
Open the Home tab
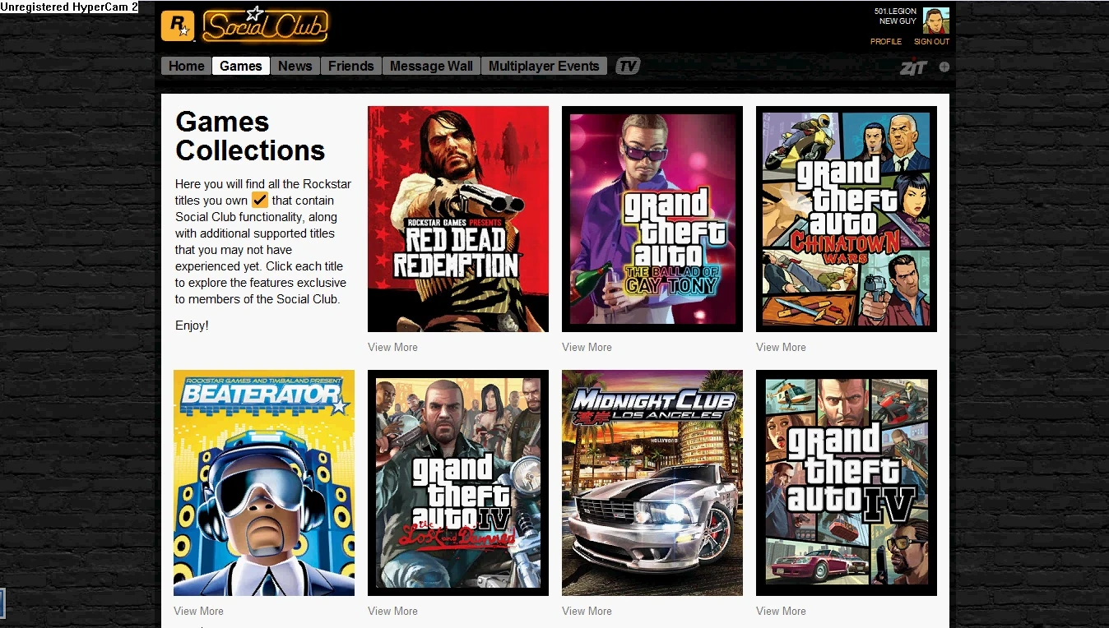[187, 66]
